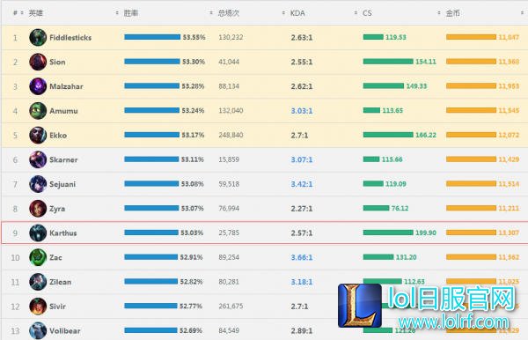The height and width of the screenshot is (340, 528).
Task: Select Zyra's 53.07% win rate
Action: (x=192, y=208)
